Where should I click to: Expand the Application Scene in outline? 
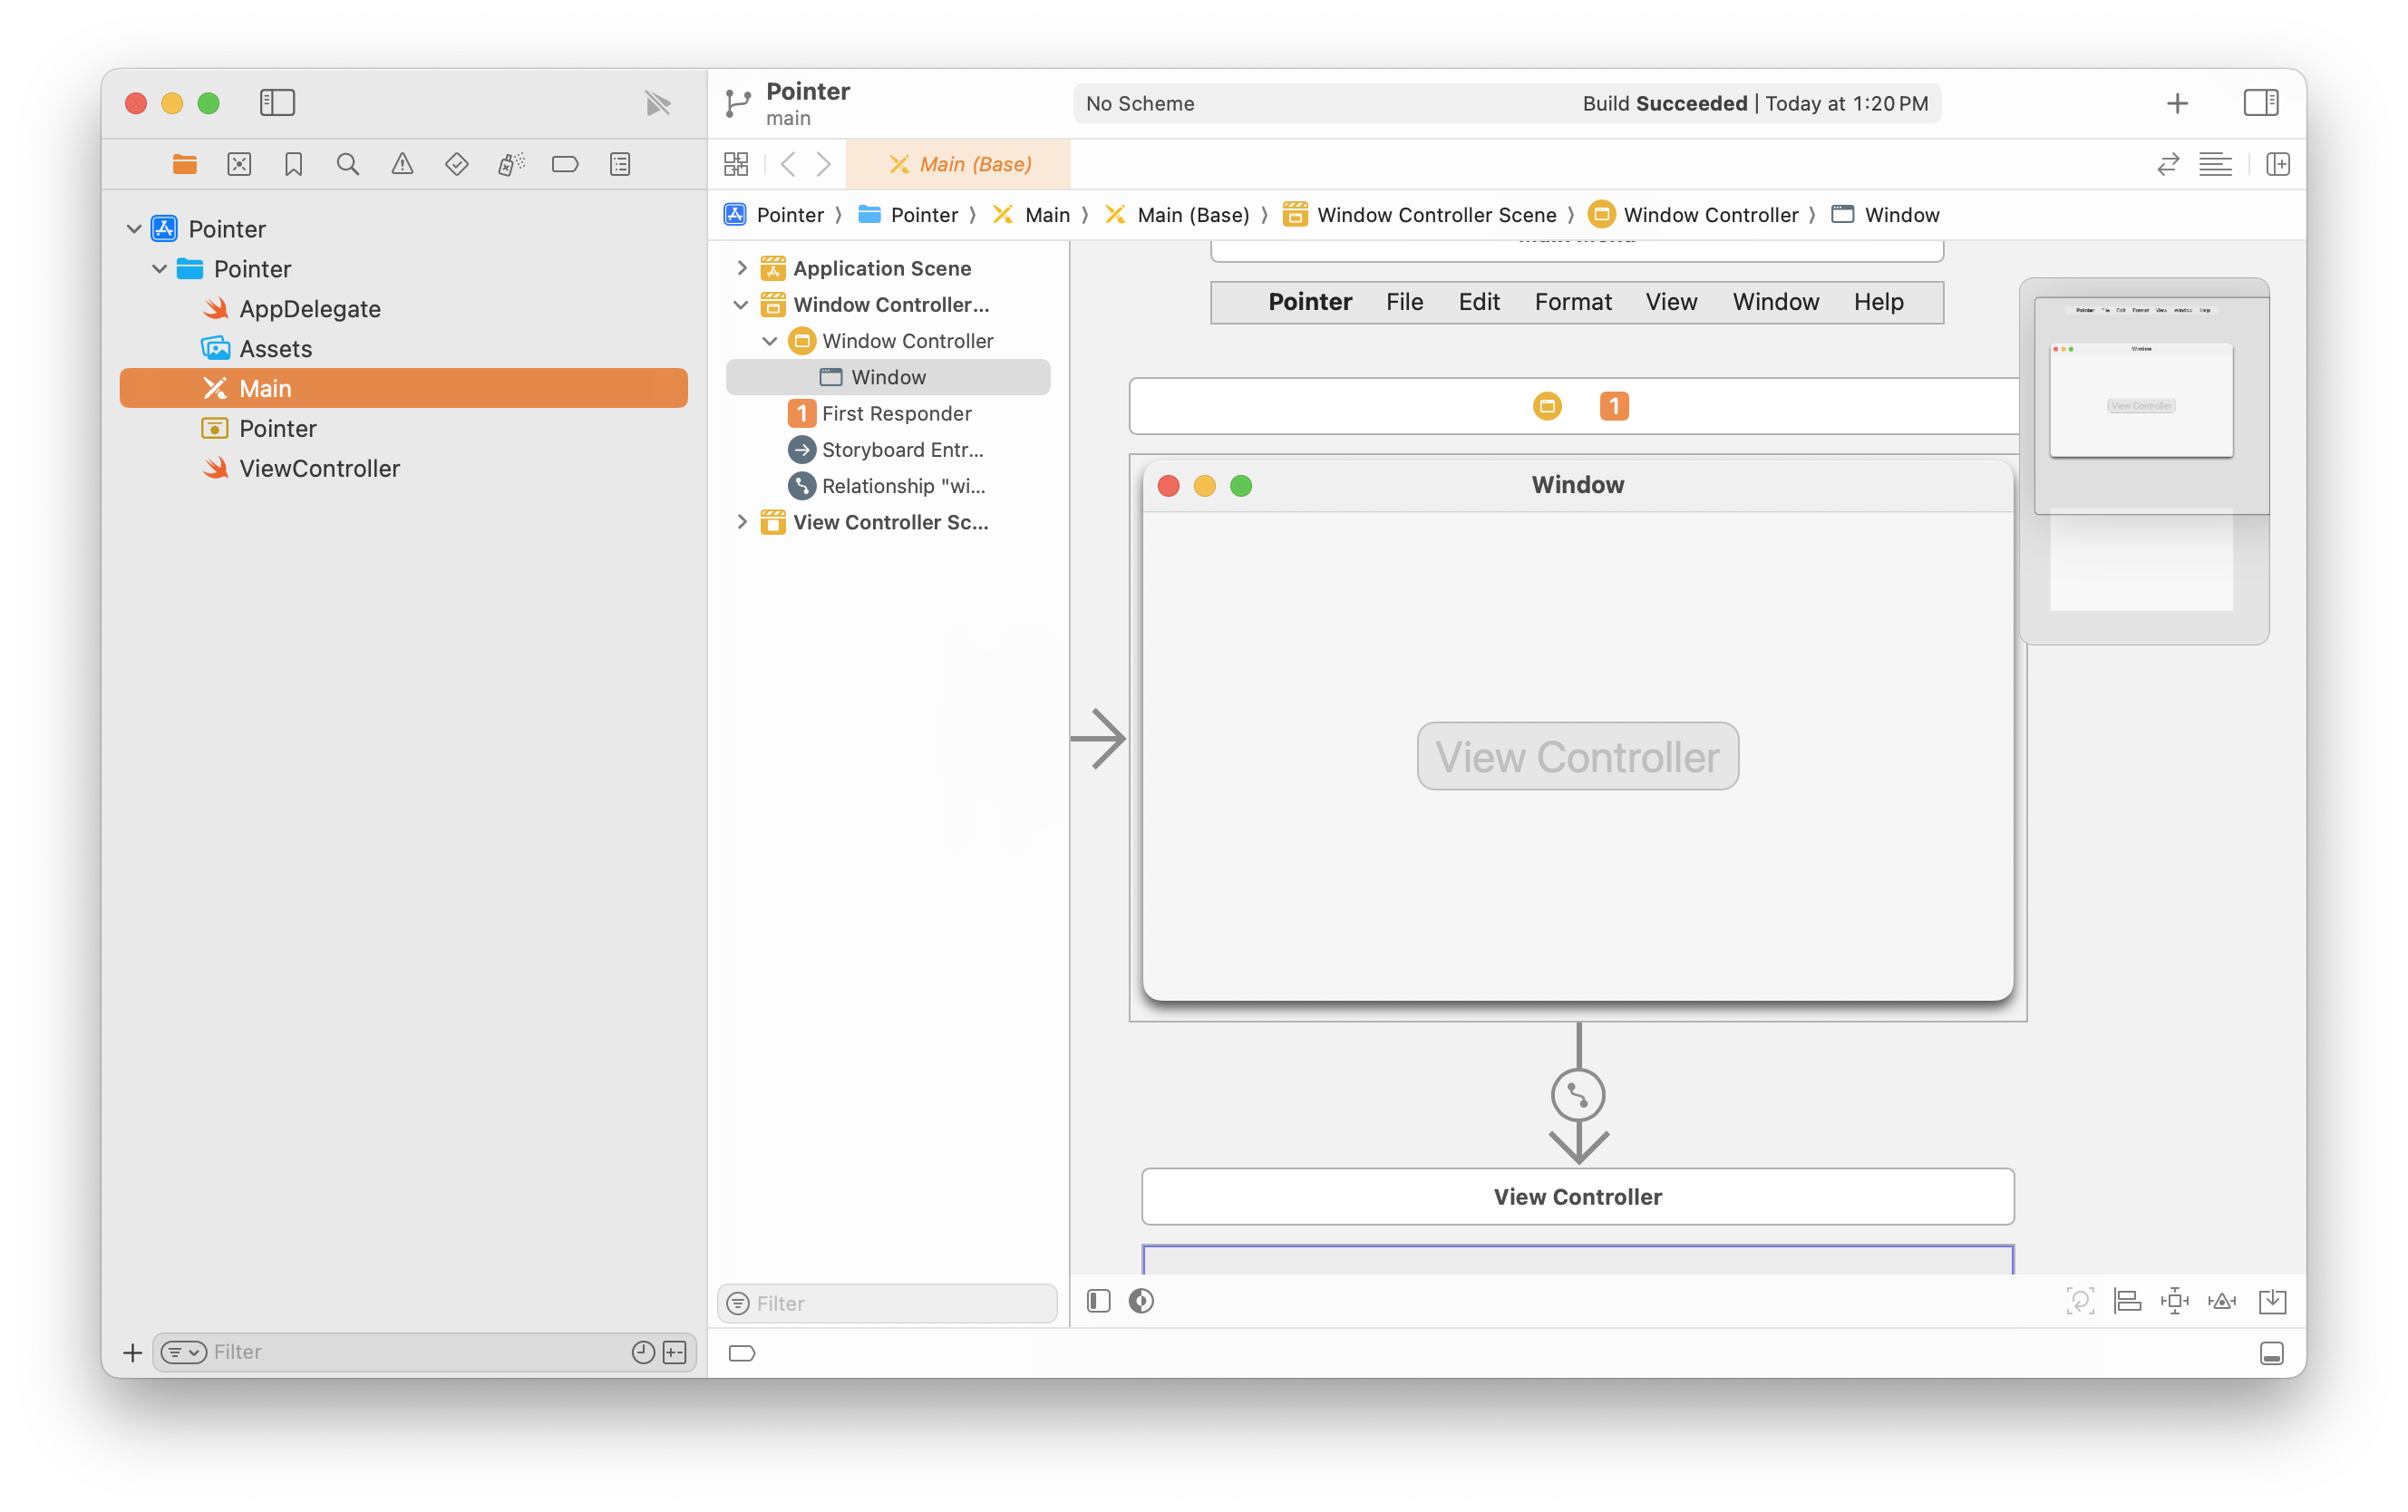(x=742, y=268)
